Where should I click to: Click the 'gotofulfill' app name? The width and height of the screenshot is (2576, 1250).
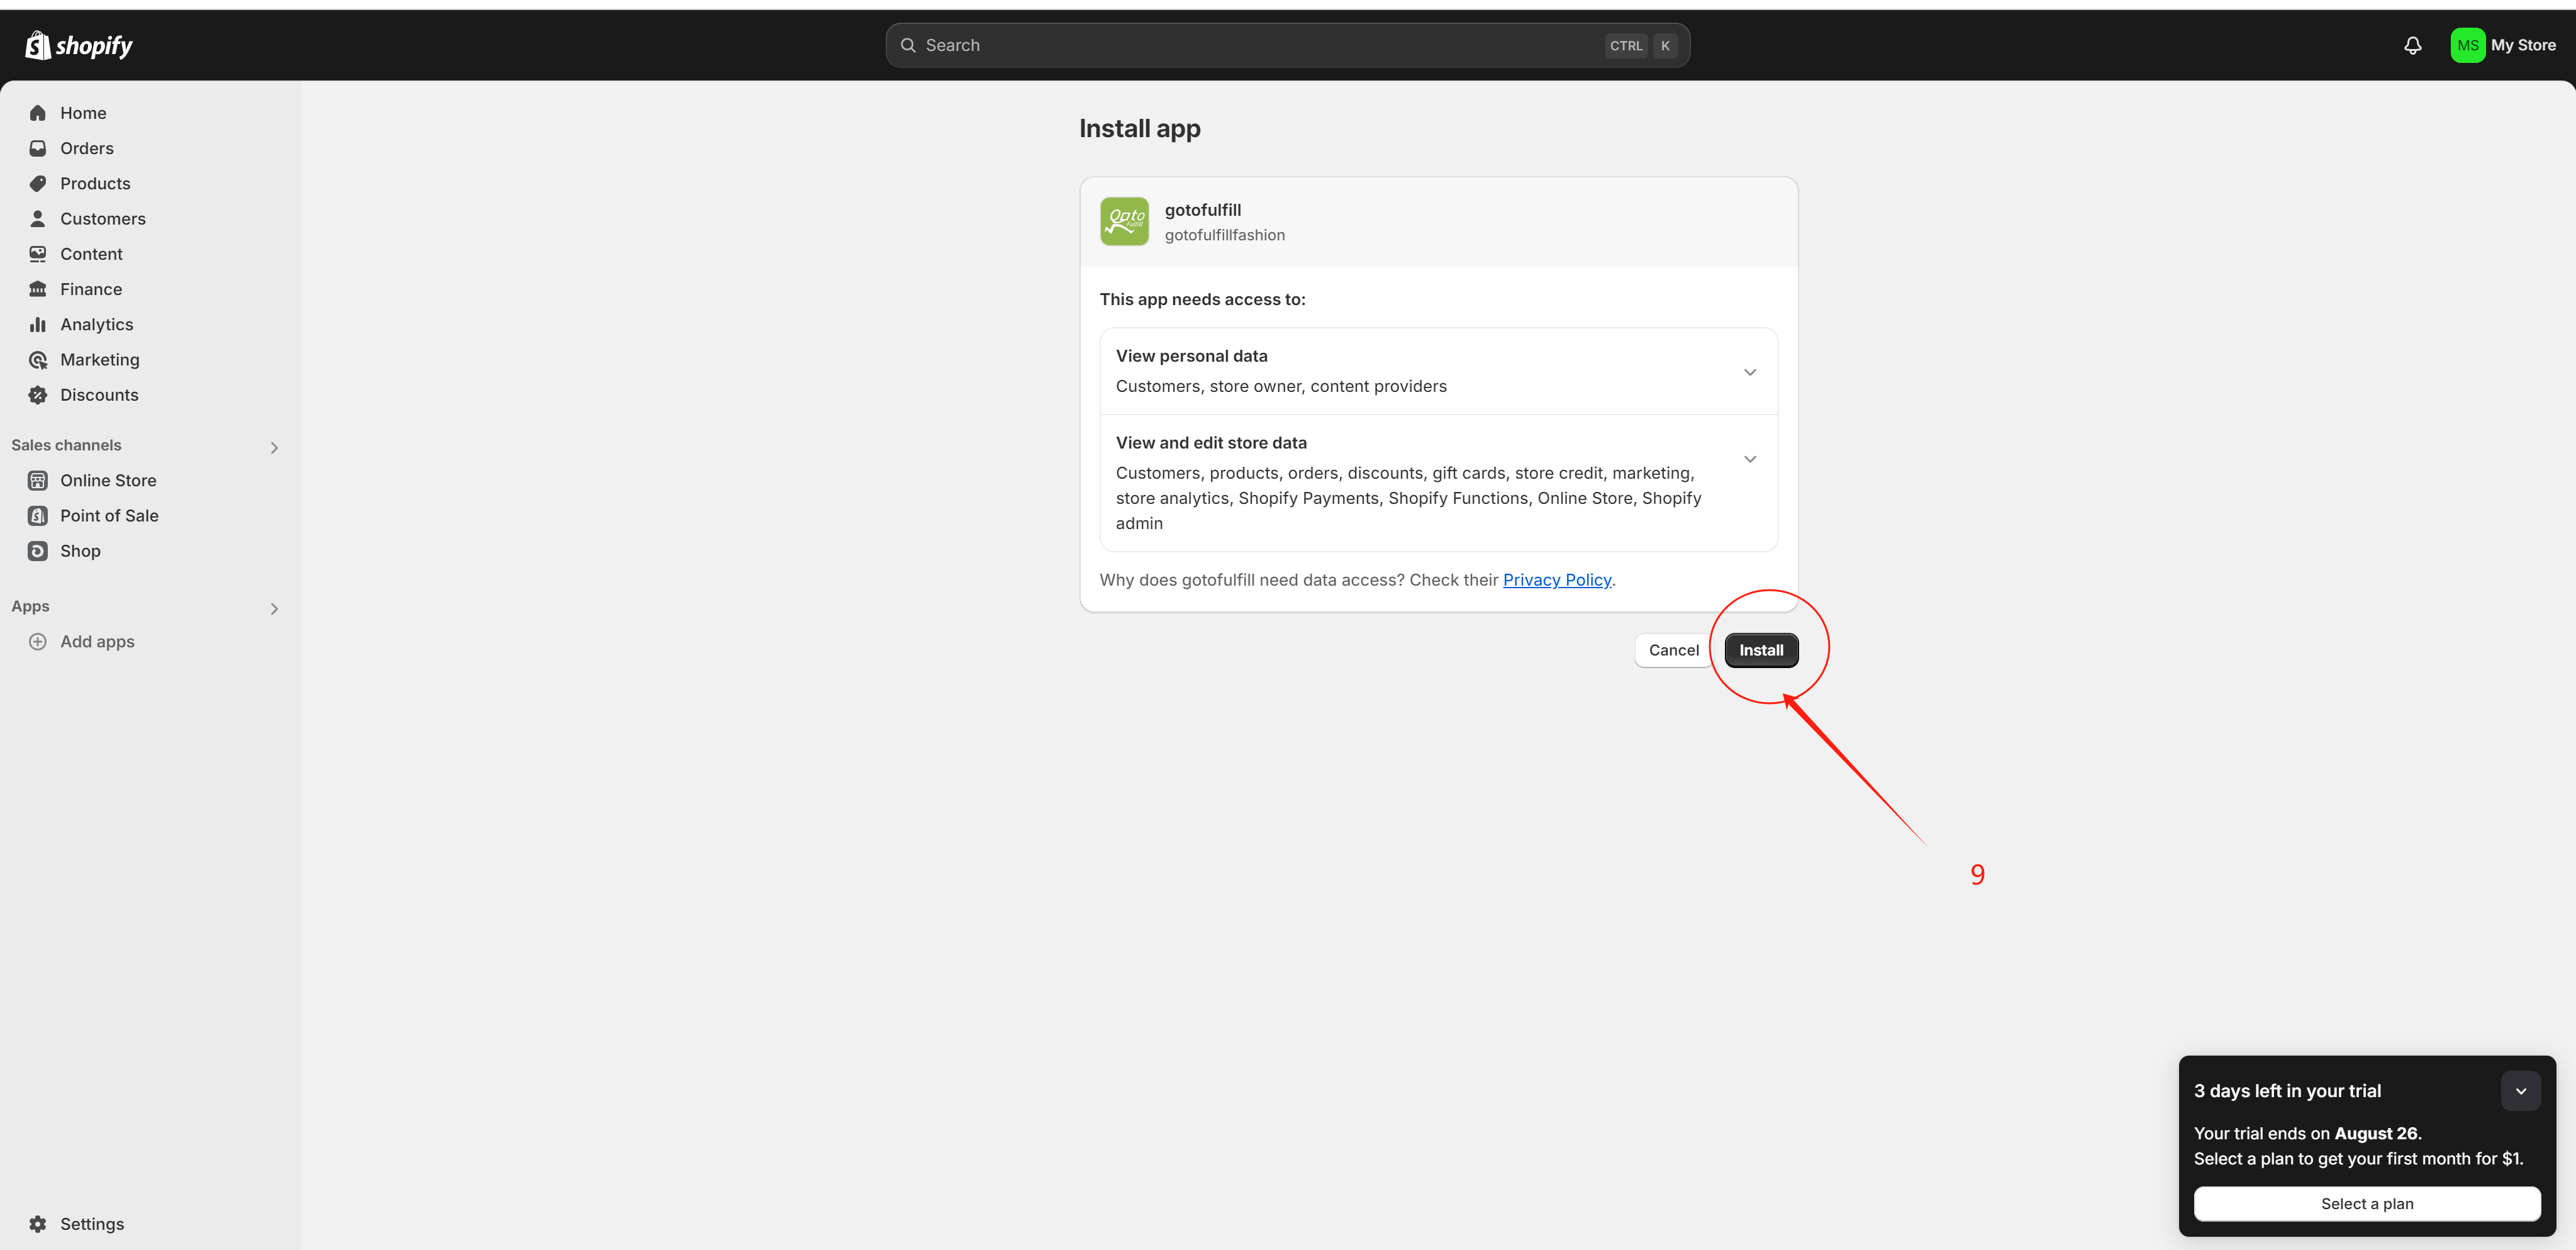point(1203,210)
